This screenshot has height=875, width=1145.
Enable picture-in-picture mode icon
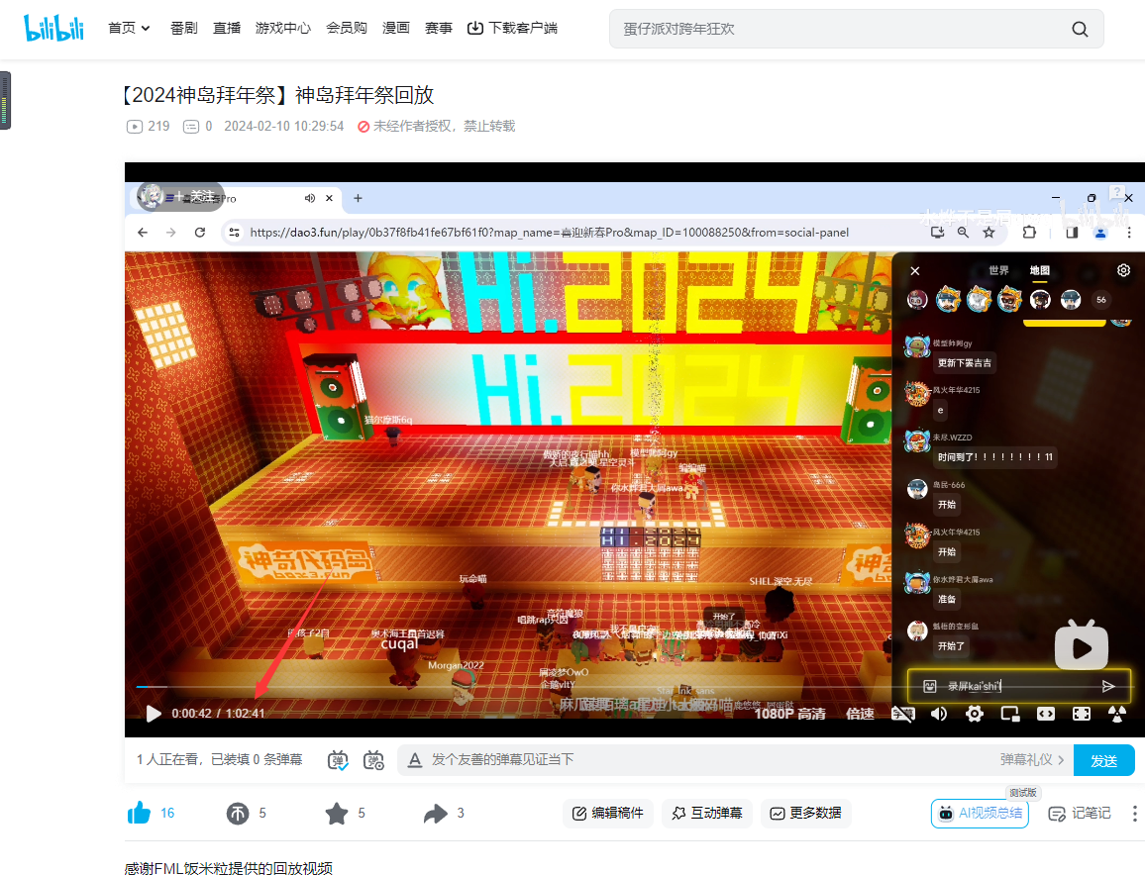coord(1010,713)
